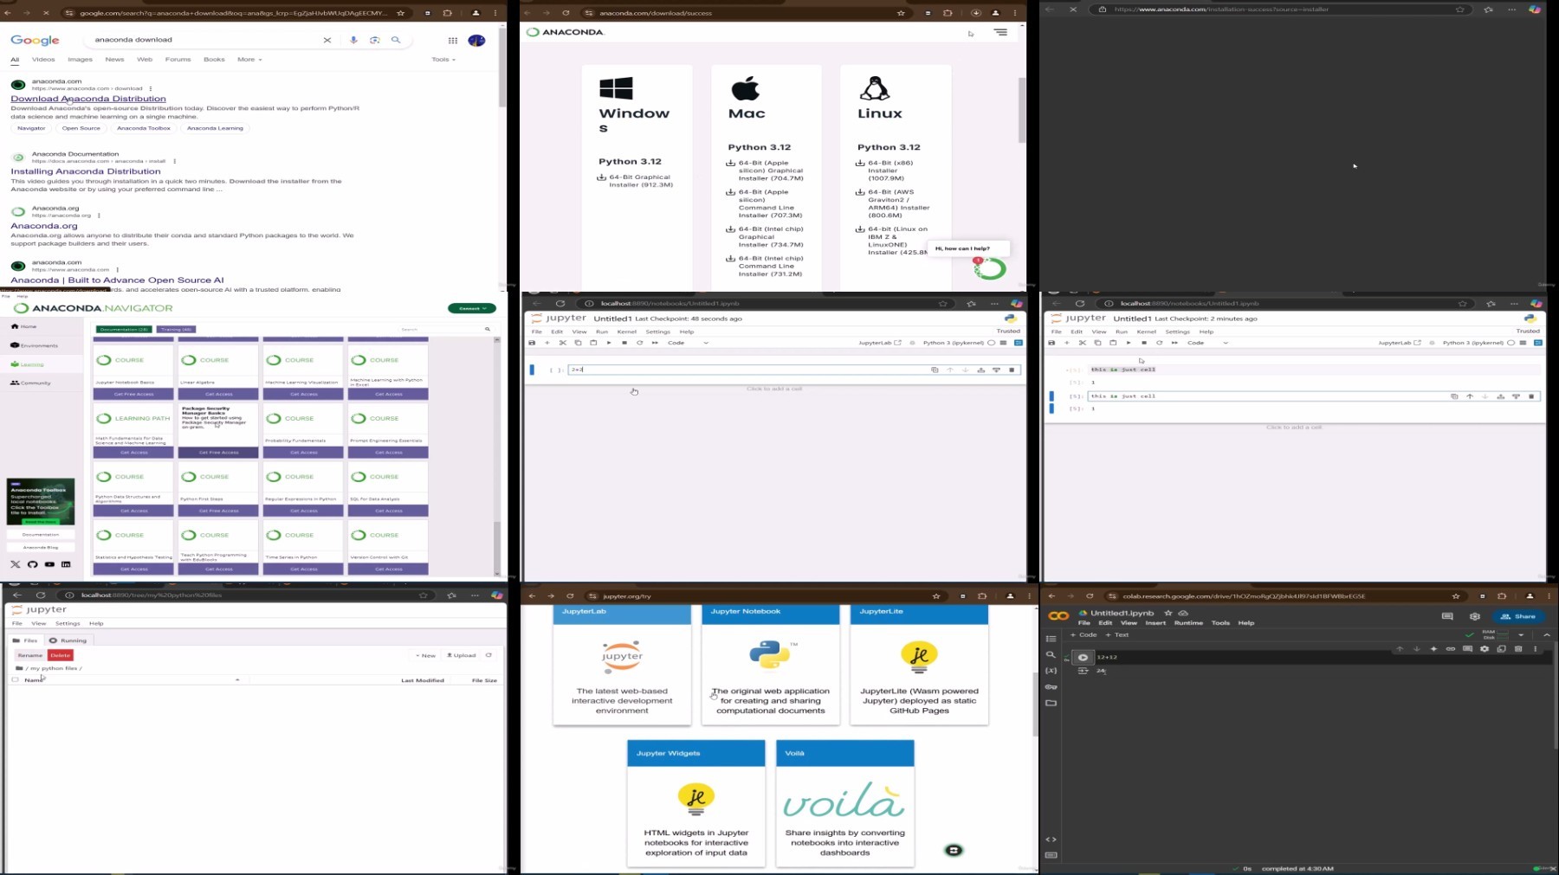Run the cell in the 2+2 Jupyter notebook toolbar
Screen dimensions: 1559x875
click(609, 343)
